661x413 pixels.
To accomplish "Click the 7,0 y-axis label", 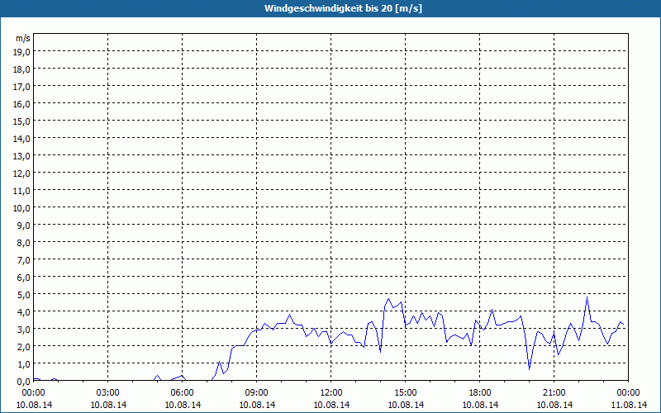I will 23,259.
